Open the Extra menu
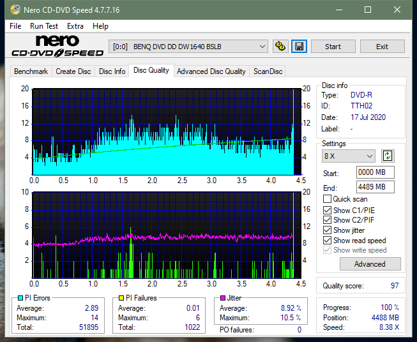Viewport: 417px width, 342px height. pyautogui.click(x=75, y=26)
